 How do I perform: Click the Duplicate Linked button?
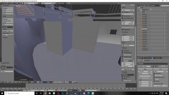(8, 21)
